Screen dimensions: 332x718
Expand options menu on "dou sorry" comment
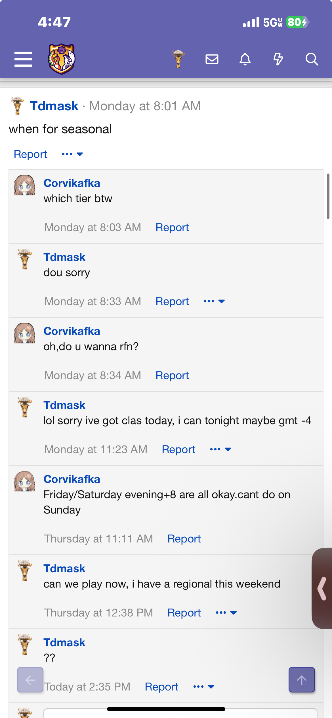(214, 301)
